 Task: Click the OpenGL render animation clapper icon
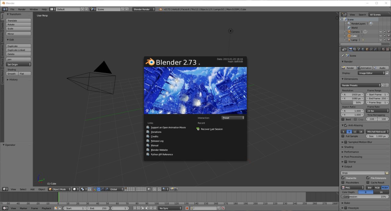coord(176,189)
